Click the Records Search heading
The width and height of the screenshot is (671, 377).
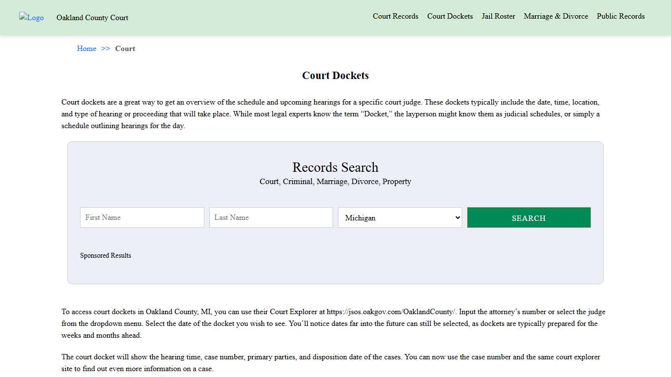coord(335,167)
